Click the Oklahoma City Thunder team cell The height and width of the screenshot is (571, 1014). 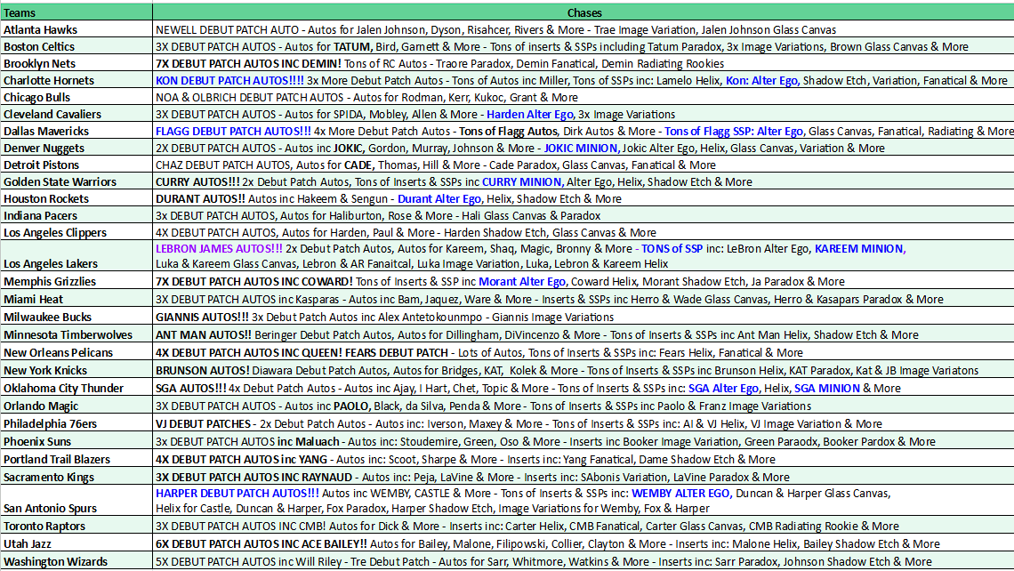pyautogui.click(x=76, y=388)
